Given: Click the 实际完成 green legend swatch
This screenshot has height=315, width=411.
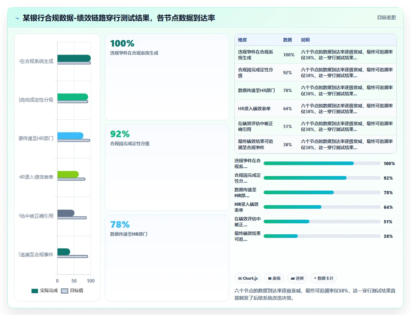Looking at the screenshot, I should [x=35, y=291].
